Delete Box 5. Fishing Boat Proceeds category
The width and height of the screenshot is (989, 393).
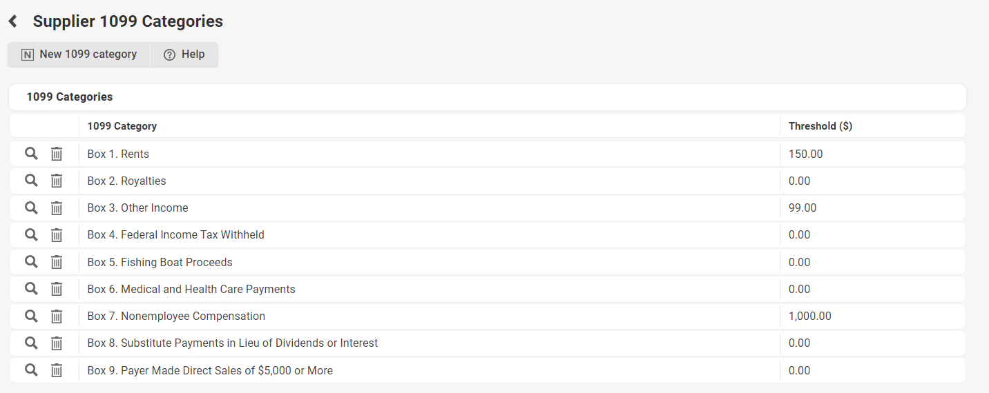pyautogui.click(x=57, y=262)
